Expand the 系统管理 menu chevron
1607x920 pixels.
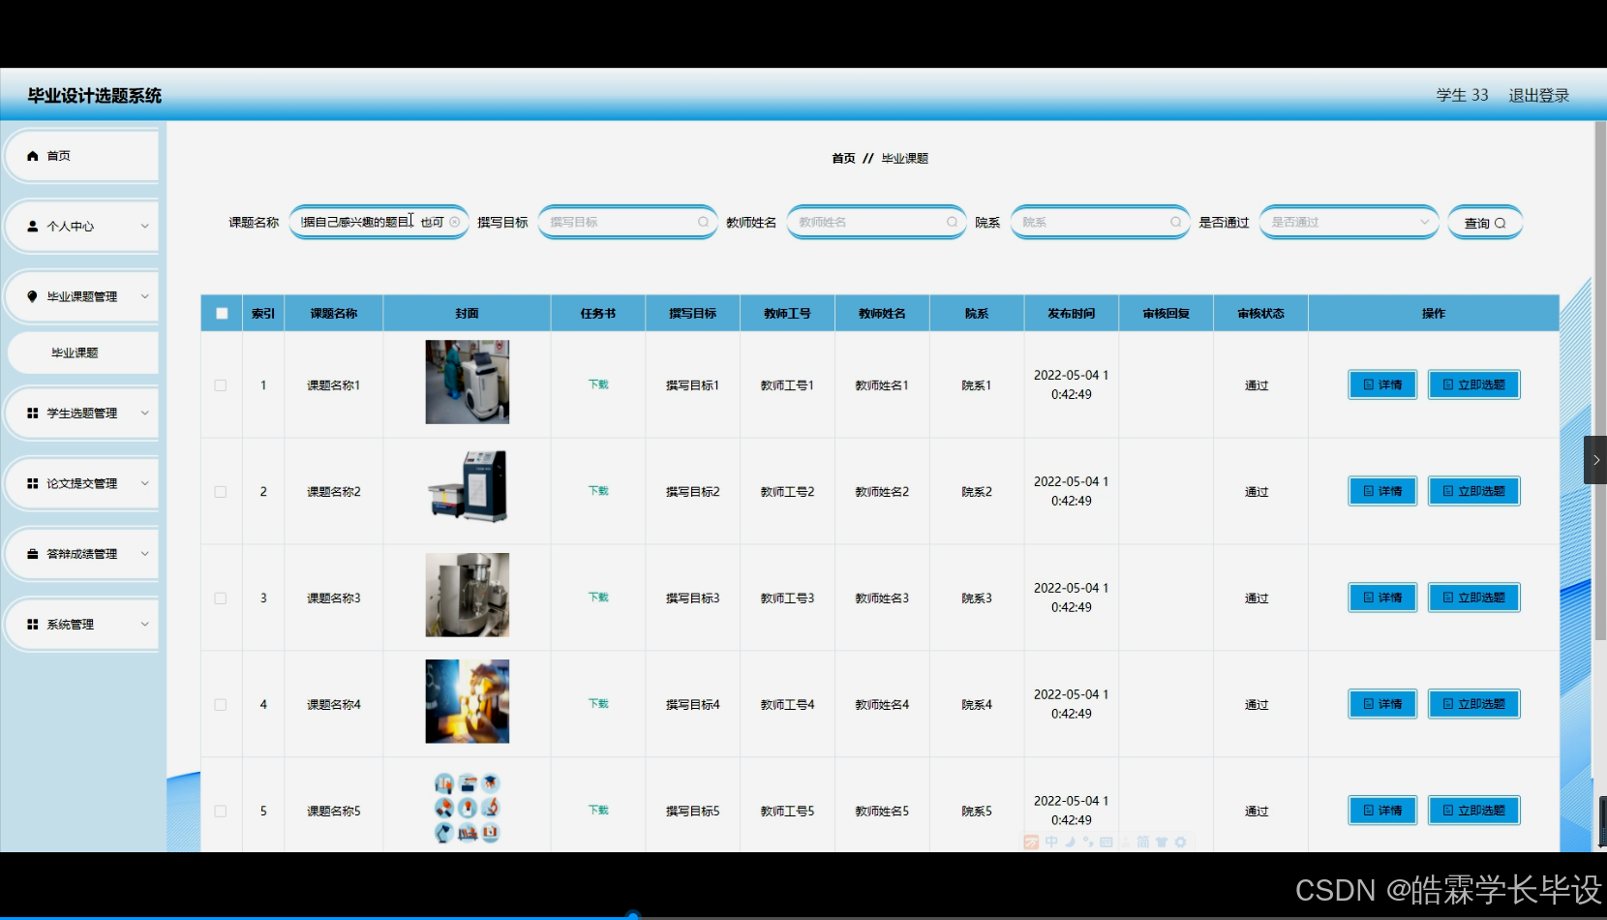pyautogui.click(x=145, y=625)
